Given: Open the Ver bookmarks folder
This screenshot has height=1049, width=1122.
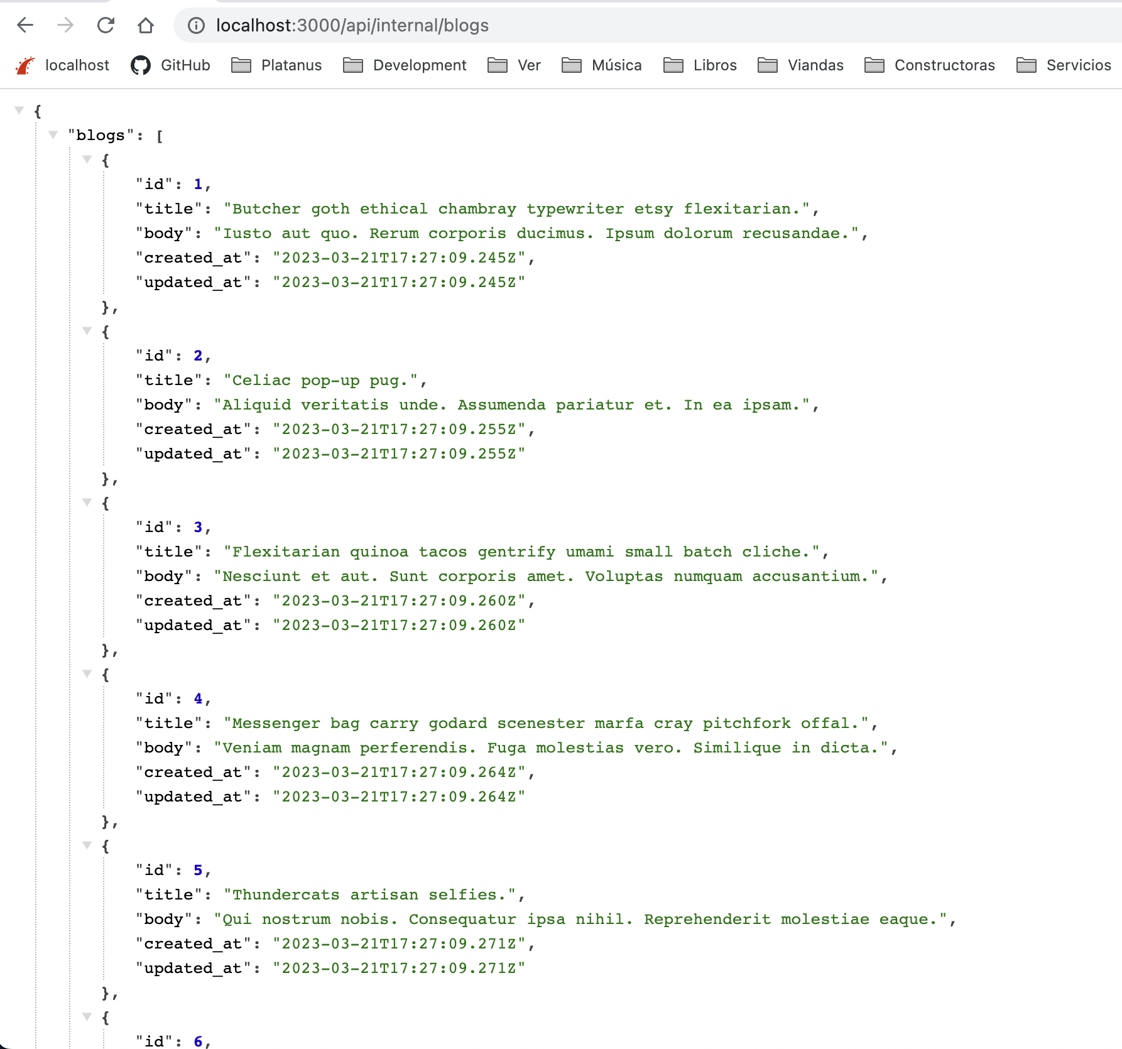Looking at the screenshot, I should [x=514, y=65].
